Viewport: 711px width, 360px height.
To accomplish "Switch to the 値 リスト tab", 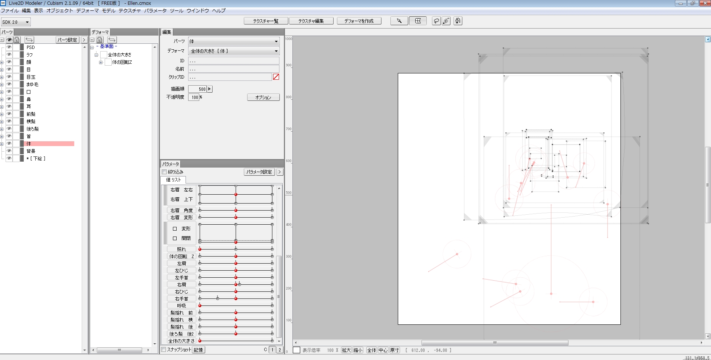I will click(x=173, y=180).
